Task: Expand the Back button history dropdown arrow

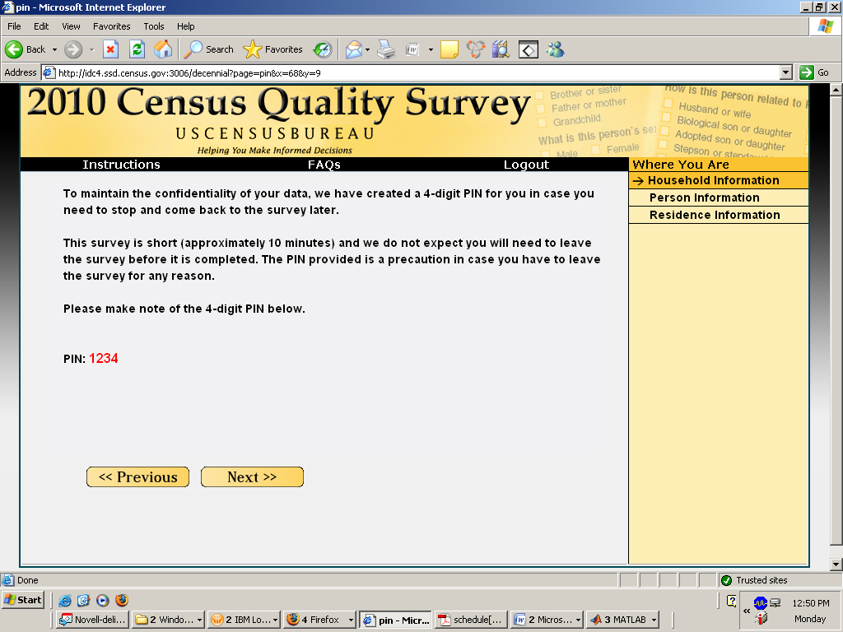Action: click(54, 49)
